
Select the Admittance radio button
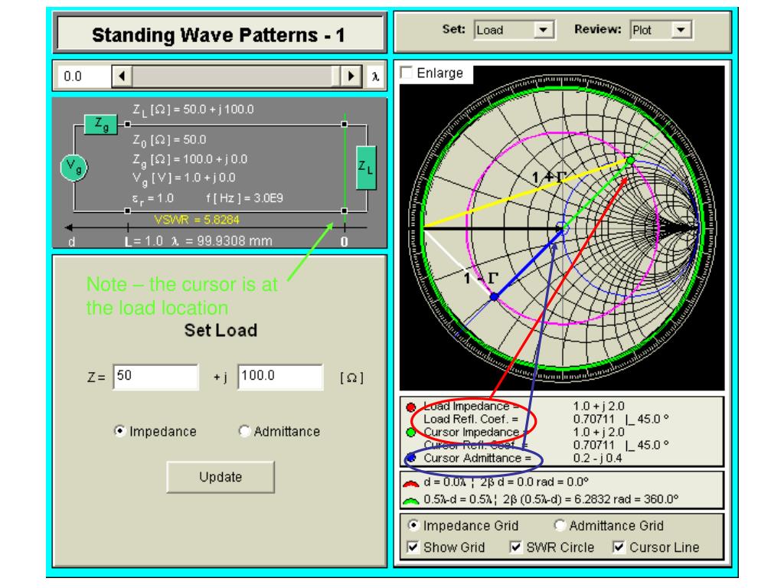[244, 431]
